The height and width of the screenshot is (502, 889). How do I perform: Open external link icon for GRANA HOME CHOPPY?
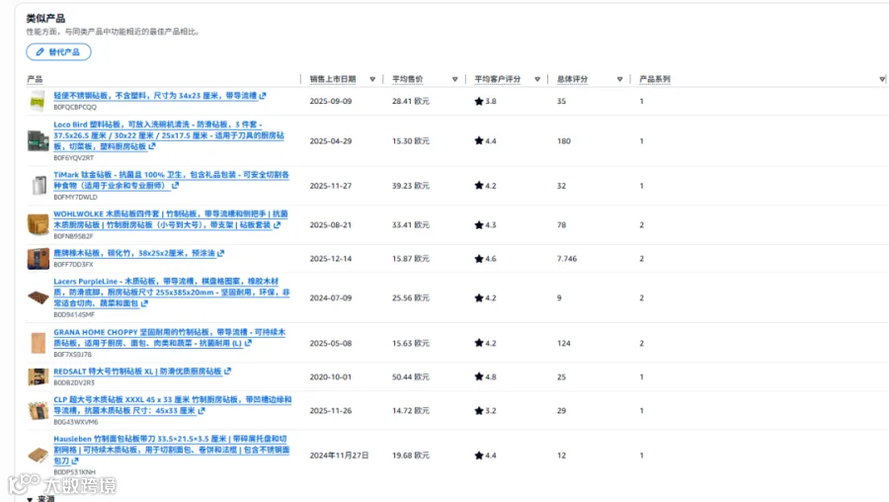point(248,343)
